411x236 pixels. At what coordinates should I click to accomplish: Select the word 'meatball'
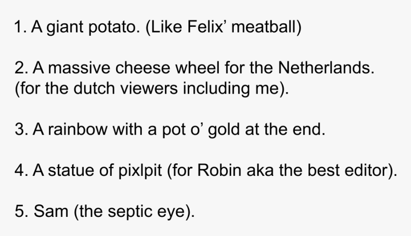264,27
